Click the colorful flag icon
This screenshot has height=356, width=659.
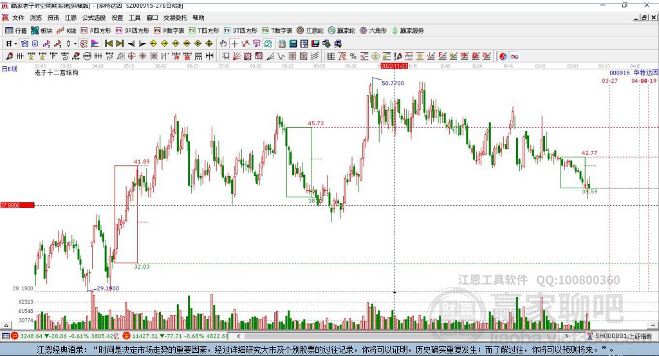(95, 44)
